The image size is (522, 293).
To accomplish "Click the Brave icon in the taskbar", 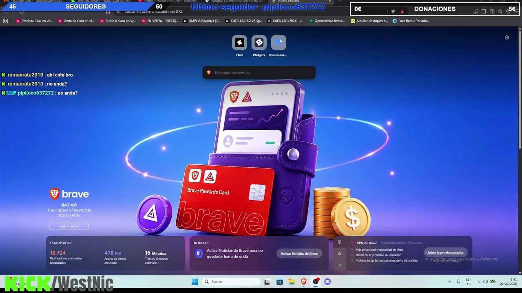I will click(303, 282).
